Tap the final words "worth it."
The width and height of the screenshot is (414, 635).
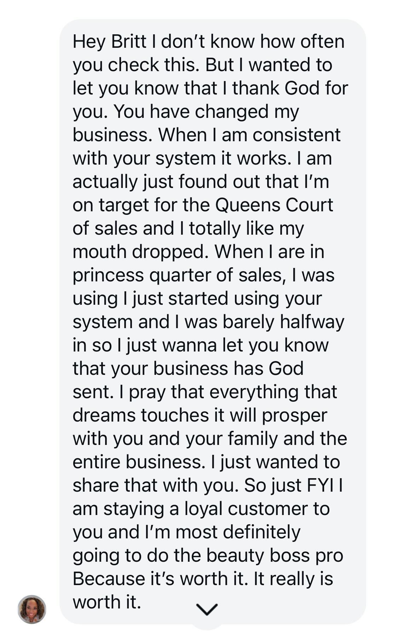pos(107,602)
